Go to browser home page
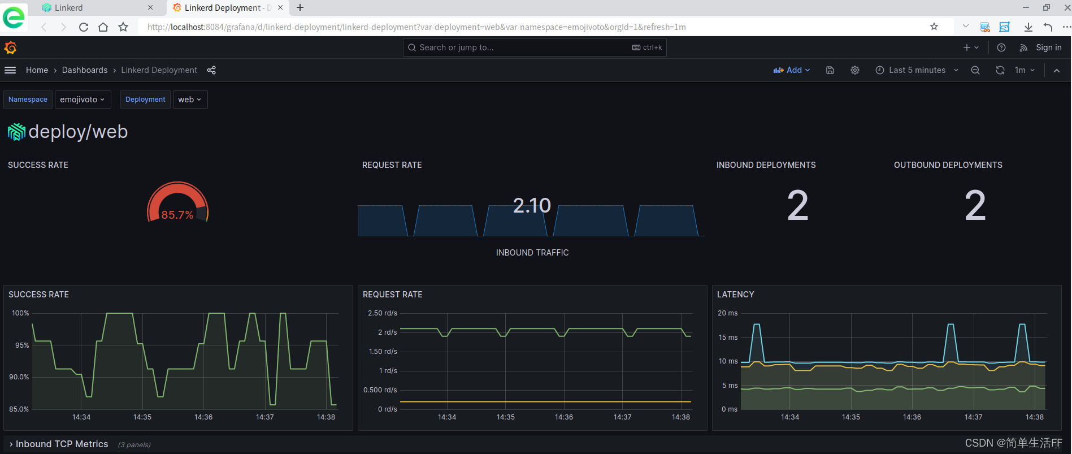Image resolution: width=1072 pixels, height=454 pixels. pos(103,27)
